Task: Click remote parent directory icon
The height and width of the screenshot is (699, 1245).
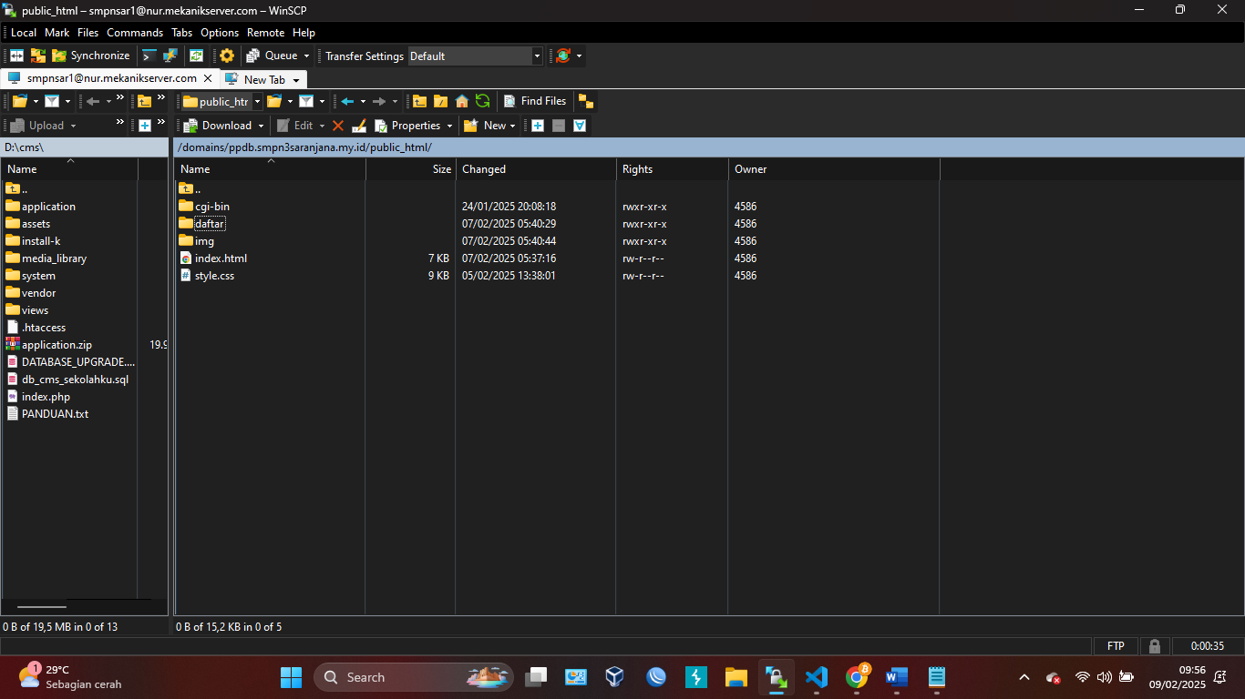Action: pos(419,101)
